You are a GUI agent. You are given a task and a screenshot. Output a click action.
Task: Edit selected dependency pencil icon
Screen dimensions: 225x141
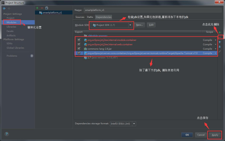click(x=220, y=51)
